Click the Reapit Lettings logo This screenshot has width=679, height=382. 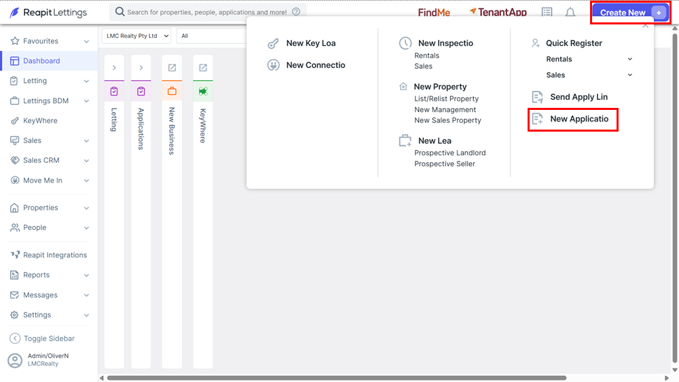[x=48, y=12]
